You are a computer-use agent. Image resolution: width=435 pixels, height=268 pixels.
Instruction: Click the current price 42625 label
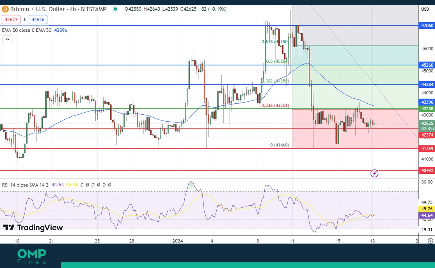pyautogui.click(x=427, y=123)
